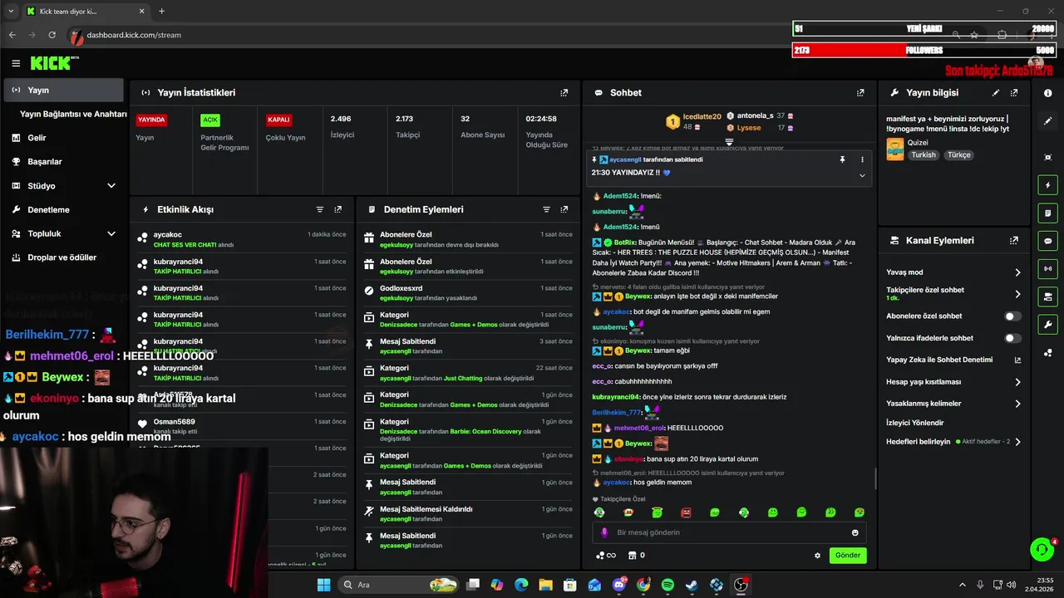
Task: Open Spotify from the Windows taskbar
Action: [667, 585]
